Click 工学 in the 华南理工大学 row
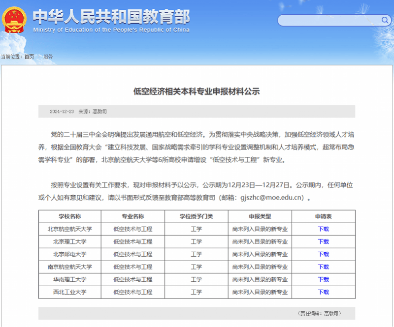This screenshot has height=327, width=394. click(x=196, y=279)
